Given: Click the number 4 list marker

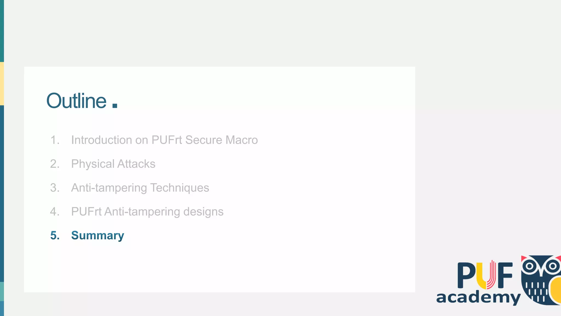Looking at the screenshot, I should point(55,211).
